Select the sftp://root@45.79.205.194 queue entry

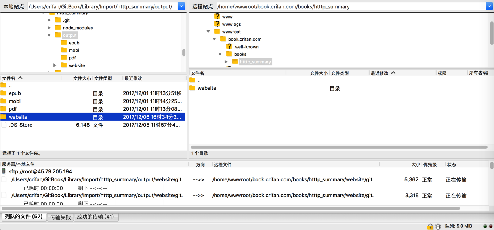[40, 172]
